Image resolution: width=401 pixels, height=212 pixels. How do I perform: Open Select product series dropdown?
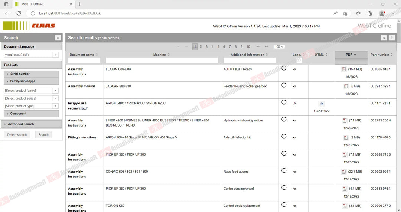click(x=56, y=98)
